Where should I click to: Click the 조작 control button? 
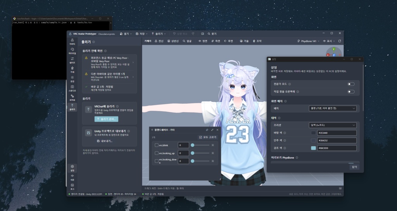pos(257,41)
